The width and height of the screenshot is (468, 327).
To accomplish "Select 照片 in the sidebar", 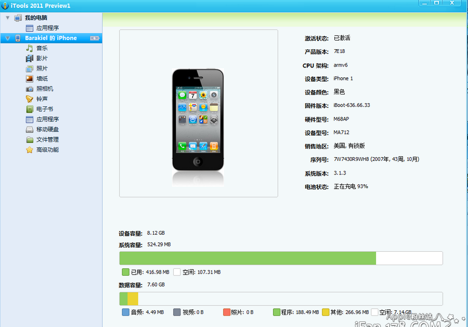I will coord(42,69).
